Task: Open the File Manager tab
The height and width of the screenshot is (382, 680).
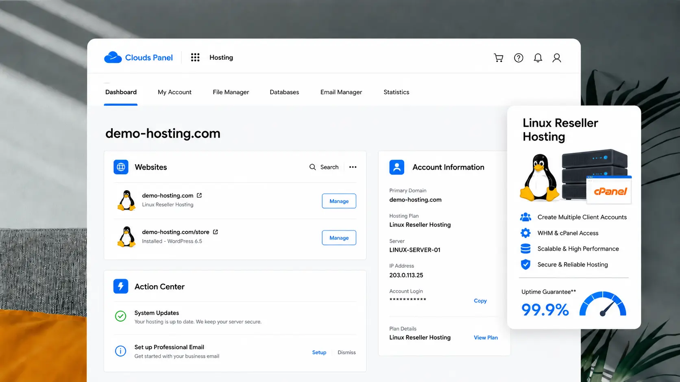Action: coord(231,92)
